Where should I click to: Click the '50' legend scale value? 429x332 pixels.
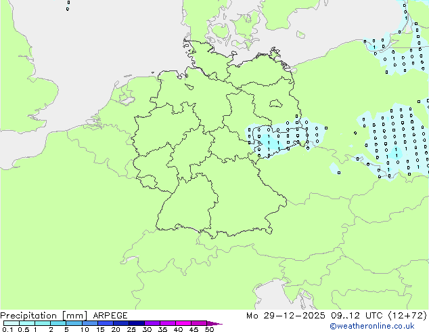pos(209,329)
